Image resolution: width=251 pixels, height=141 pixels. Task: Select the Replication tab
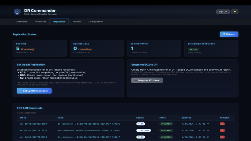click(x=60, y=22)
